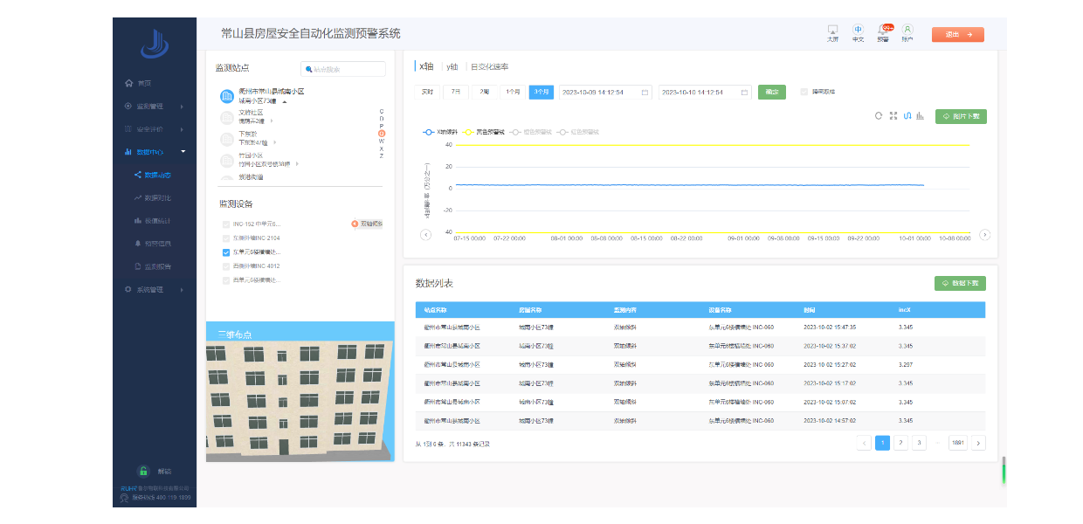1083x524 pixels.
Task: Expand the 监测管理 sidebar menu
Action: click(x=155, y=107)
